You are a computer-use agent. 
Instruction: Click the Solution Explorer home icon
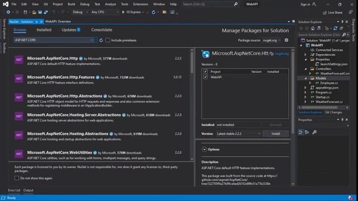[313, 28]
